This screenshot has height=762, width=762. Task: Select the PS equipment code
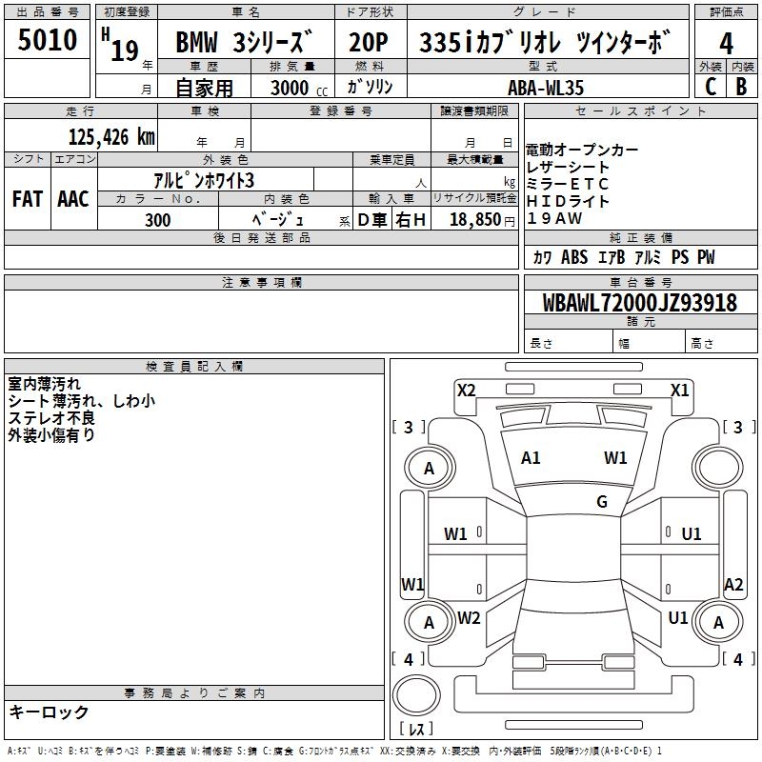[x=680, y=257]
